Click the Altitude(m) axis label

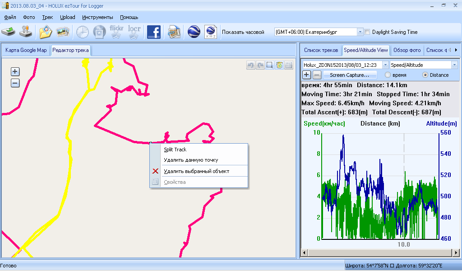[x=441, y=124]
